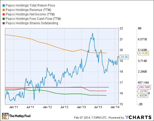
Task: Click the Jul '13 x-axis label
Action: 98,107
